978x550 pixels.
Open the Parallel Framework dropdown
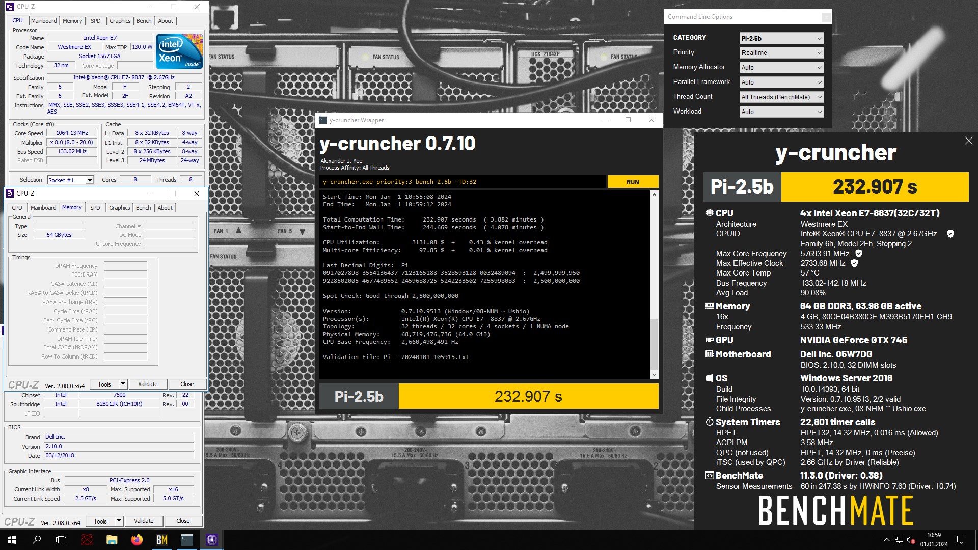(x=781, y=82)
